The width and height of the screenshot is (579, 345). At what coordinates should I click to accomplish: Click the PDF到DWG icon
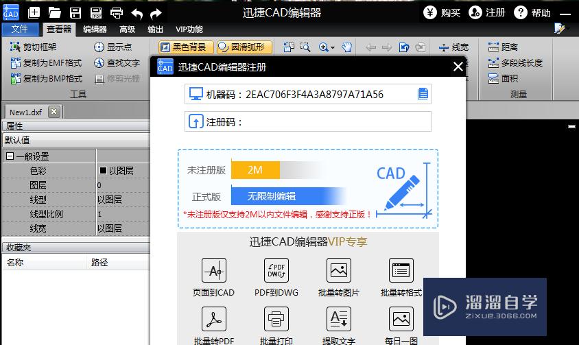(276, 270)
